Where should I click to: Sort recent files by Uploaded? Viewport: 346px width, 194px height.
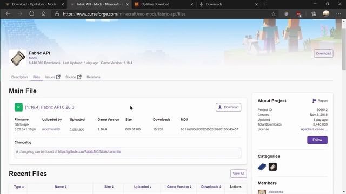tap(143, 187)
